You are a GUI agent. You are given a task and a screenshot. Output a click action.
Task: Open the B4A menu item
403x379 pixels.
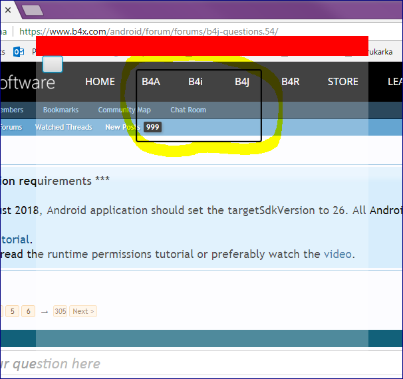151,82
